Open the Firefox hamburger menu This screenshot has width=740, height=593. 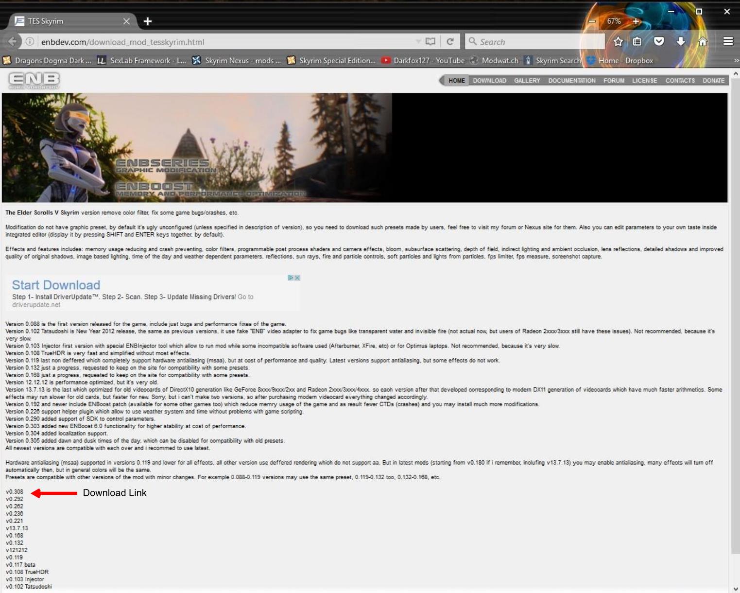click(728, 42)
